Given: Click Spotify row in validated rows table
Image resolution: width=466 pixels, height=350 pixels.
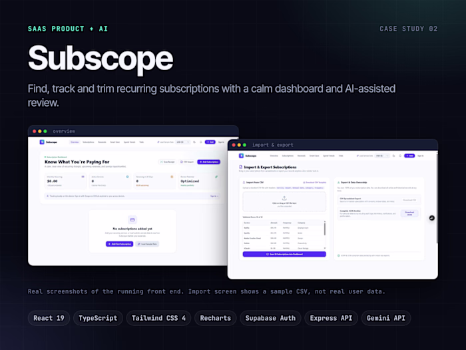Looking at the screenshot, I should point(283,233).
